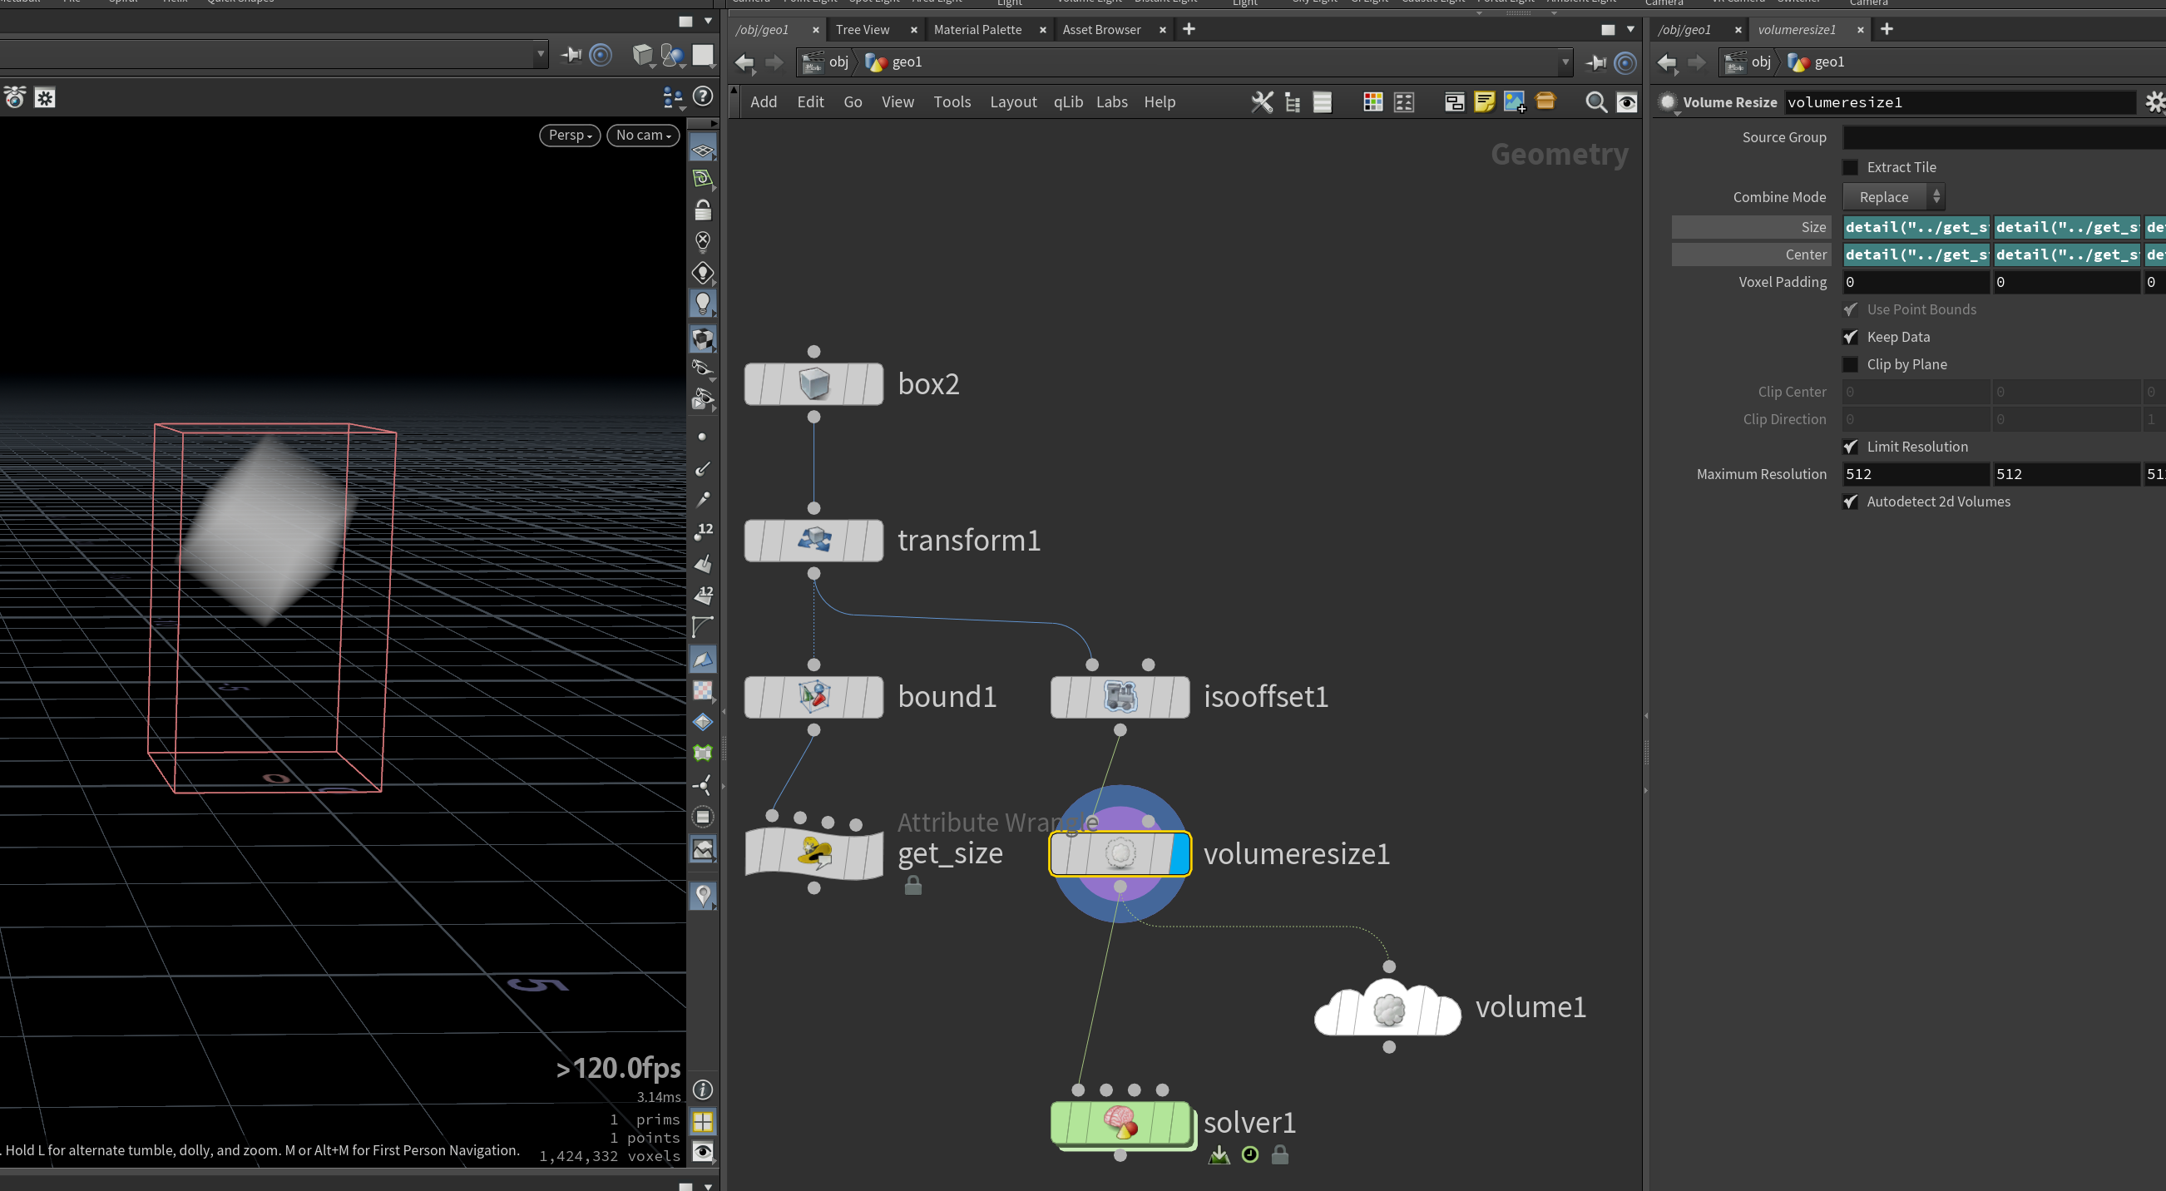This screenshot has width=2166, height=1191.
Task: Toggle tree view icon in network toolbar
Action: pos(1293,101)
